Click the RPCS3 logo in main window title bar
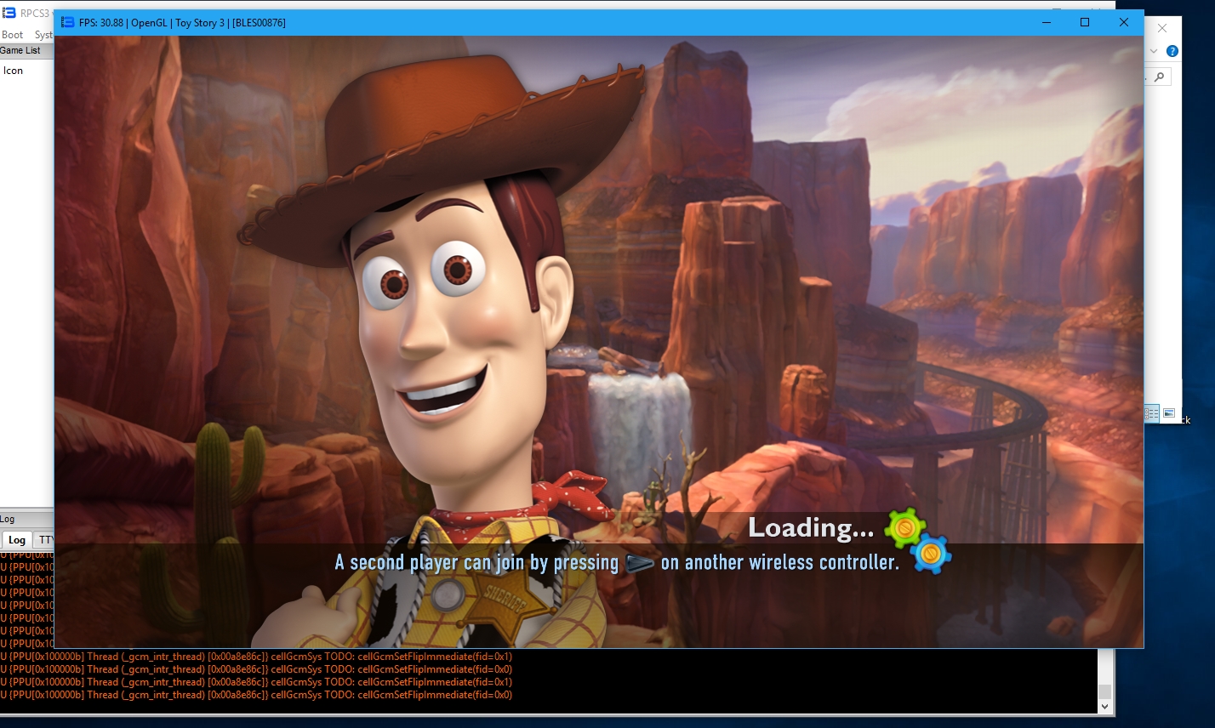1215x728 pixels. click(x=9, y=13)
